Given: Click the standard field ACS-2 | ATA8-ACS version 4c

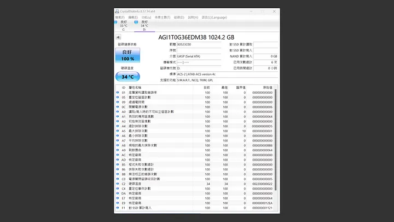Looking at the screenshot, I should pos(227,74).
